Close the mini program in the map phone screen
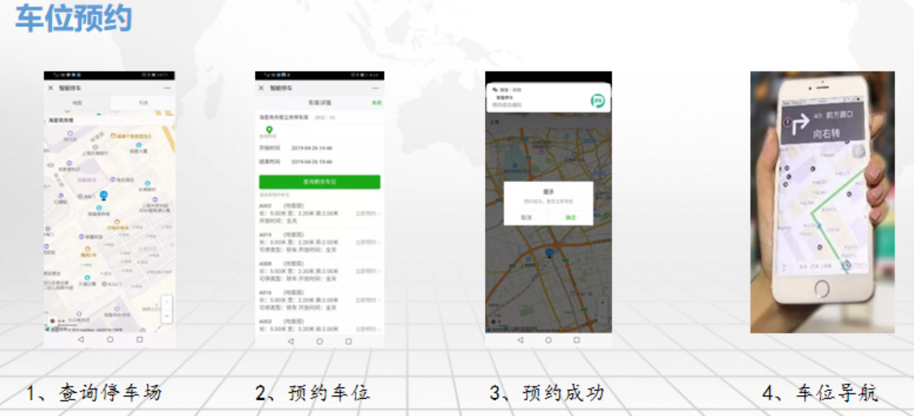Image resolution: width=914 pixels, height=416 pixels. click(x=51, y=88)
